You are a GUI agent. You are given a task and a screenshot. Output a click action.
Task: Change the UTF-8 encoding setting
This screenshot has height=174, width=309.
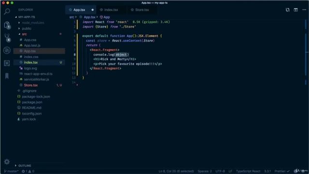[220, 171]
